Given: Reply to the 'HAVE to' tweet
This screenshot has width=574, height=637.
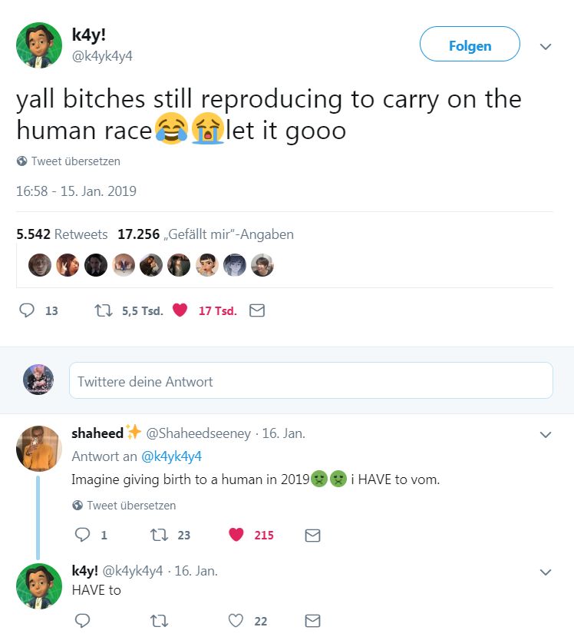Looking at the screenshot, I should (81, 621).
